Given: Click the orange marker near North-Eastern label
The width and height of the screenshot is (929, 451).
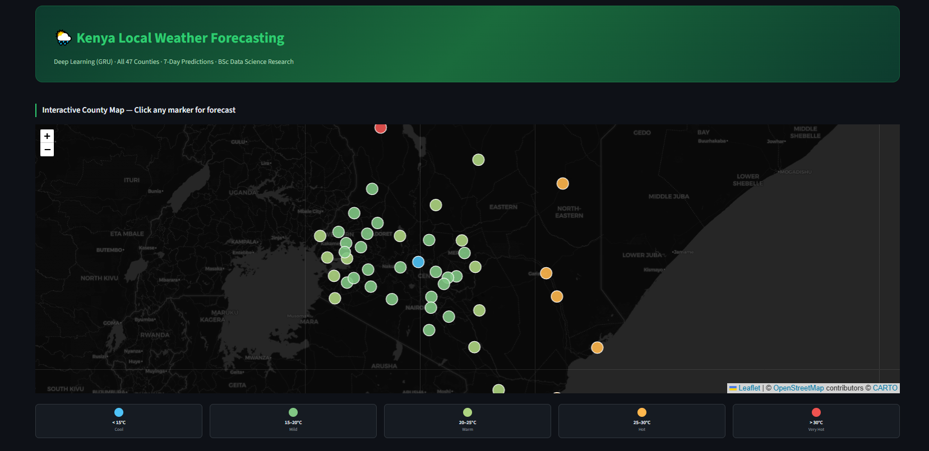Looking at the screenshot, I should [562, 183].
